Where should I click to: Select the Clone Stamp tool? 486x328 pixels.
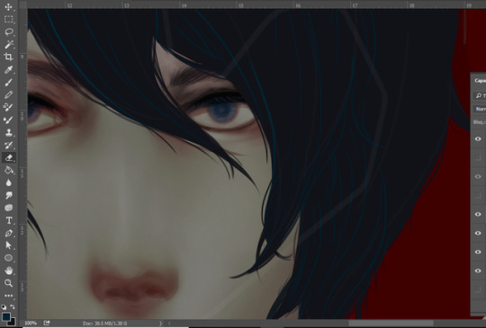click(8, 132)
